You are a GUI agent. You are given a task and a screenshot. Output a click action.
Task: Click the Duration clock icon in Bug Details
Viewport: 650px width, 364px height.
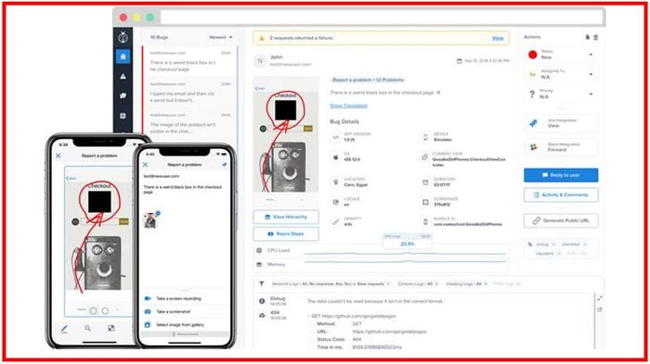point(425,182)
